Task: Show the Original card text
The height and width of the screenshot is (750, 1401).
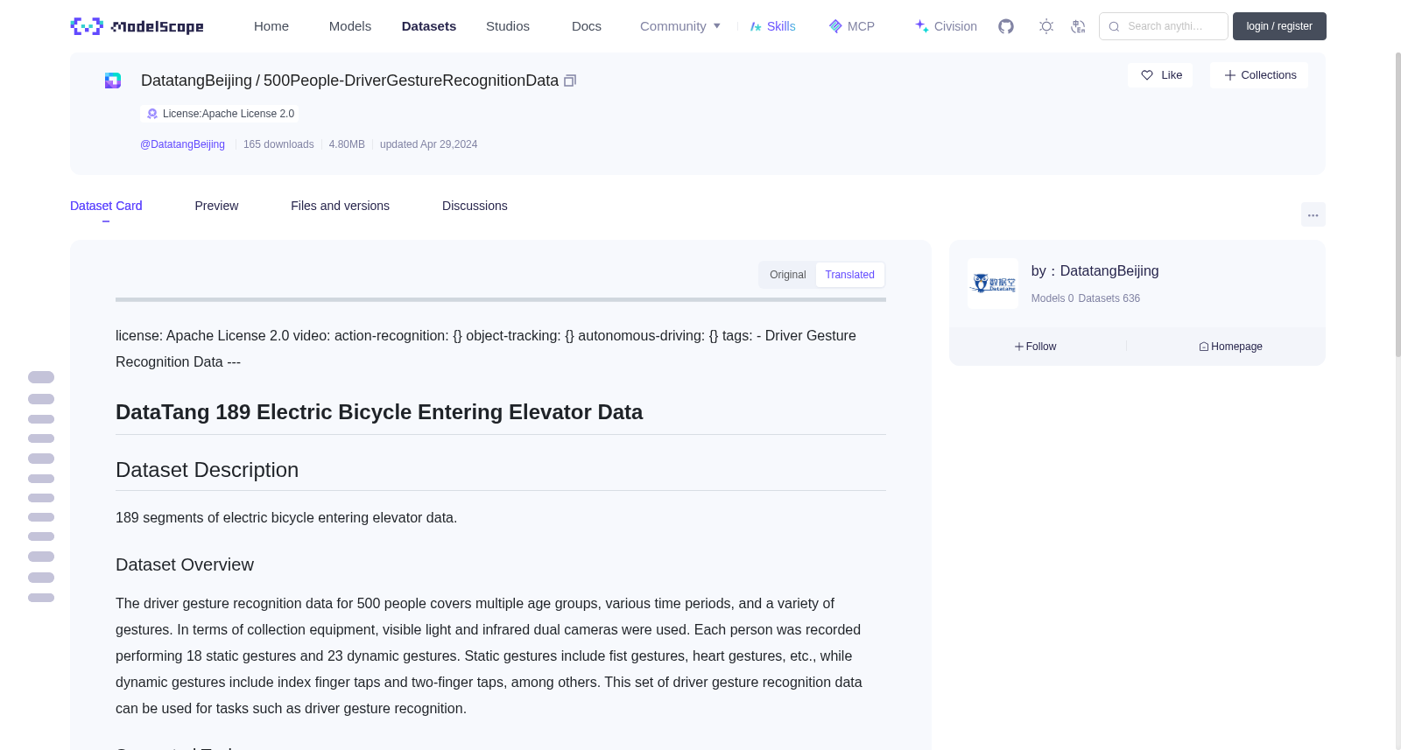Action: pyautogui.click(x=787, y=275)
